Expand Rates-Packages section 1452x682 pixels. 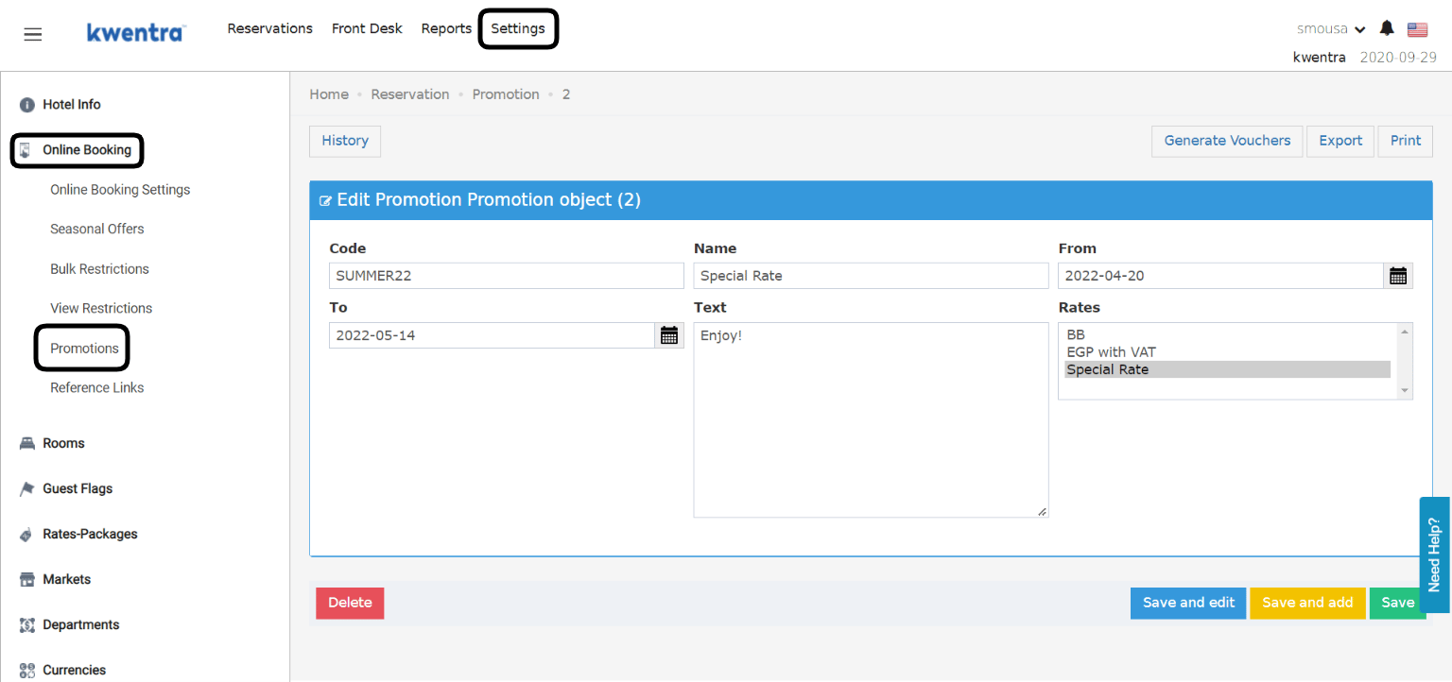(x=90, y=535)
